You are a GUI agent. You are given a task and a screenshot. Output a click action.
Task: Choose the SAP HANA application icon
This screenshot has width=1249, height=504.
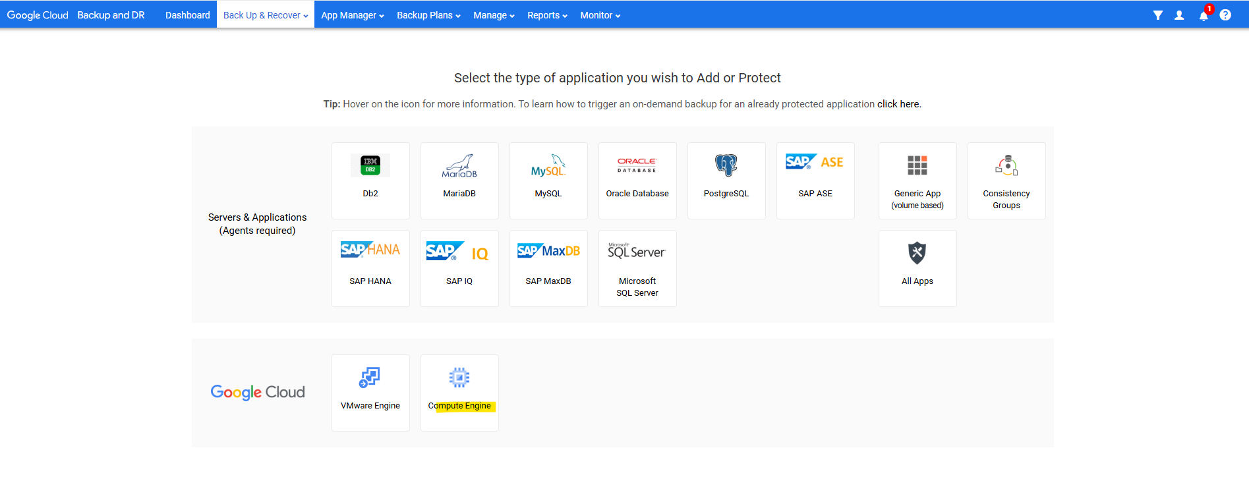[x=370, y=250]
